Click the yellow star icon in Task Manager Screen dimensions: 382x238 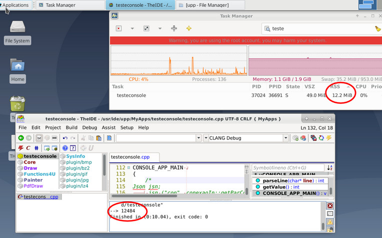188,28
